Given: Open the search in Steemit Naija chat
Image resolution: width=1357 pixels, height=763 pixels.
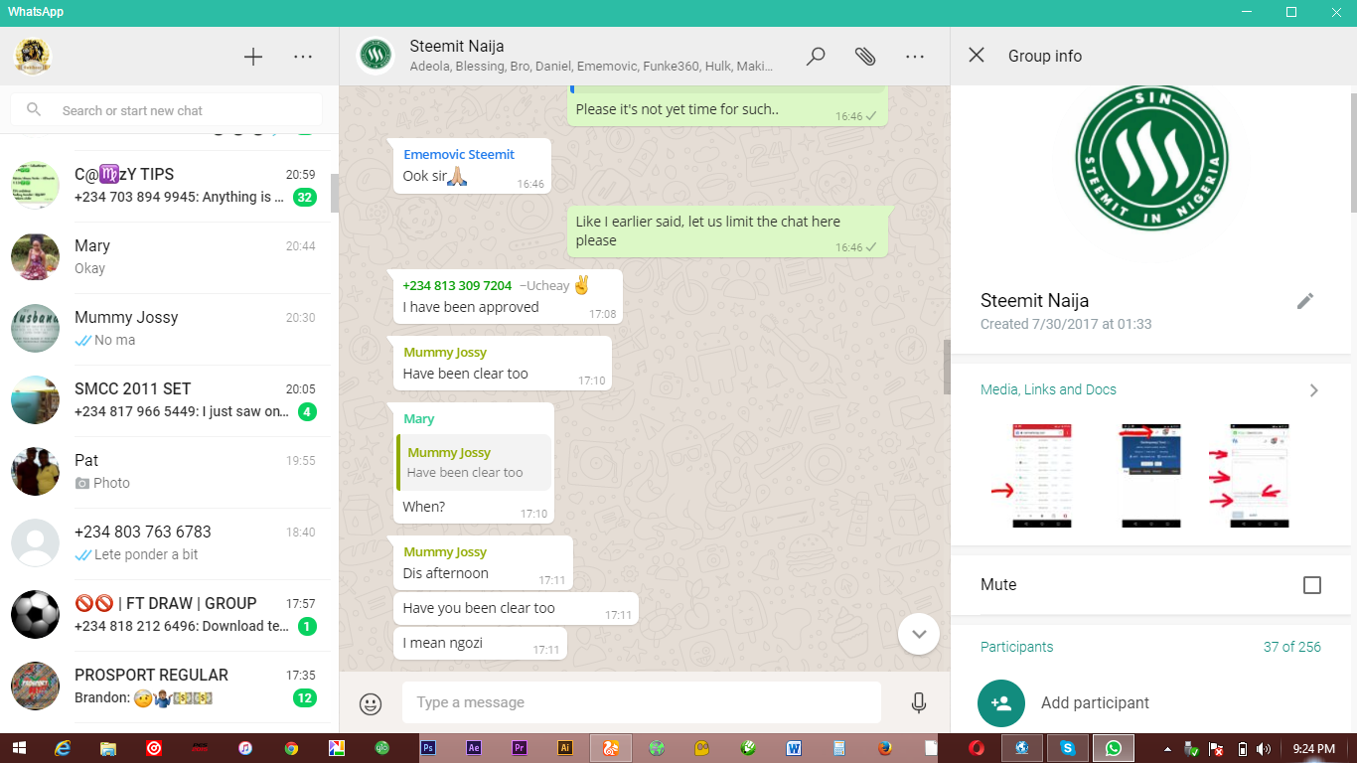Looking at the screenshot, I should [816, 57].
